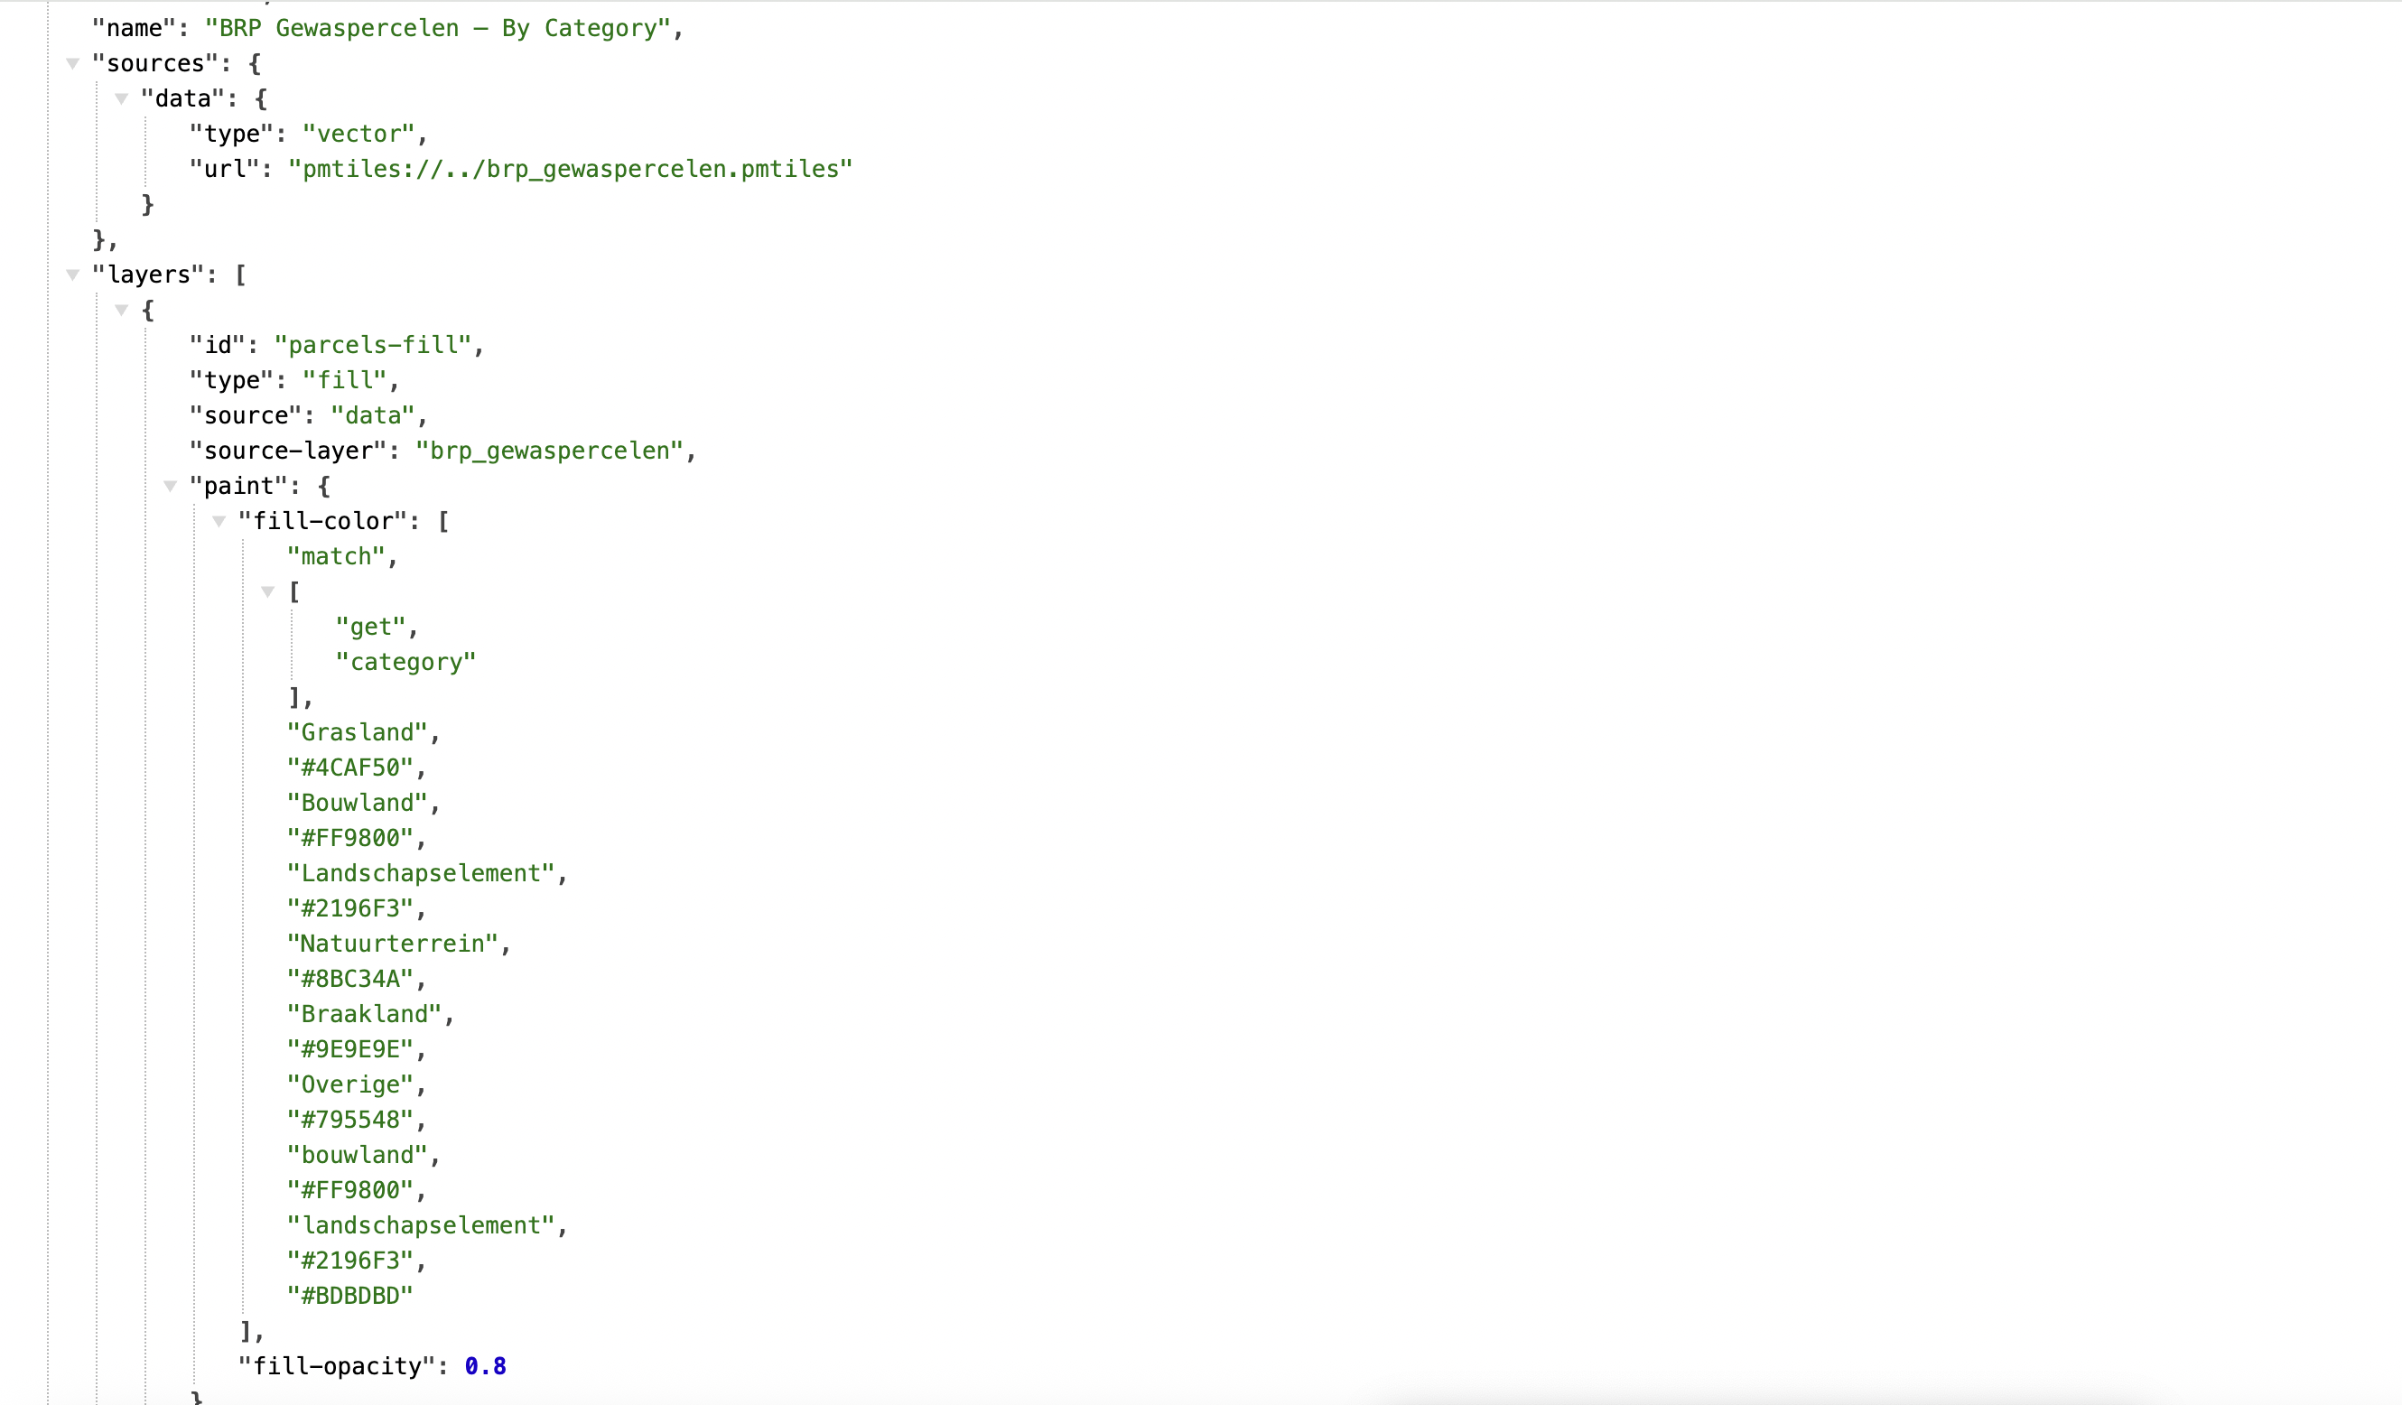Select the color value "#8BC34A"
Image resolution: width=2402 pixels, height=1405 pixels.
coord(349,980)
